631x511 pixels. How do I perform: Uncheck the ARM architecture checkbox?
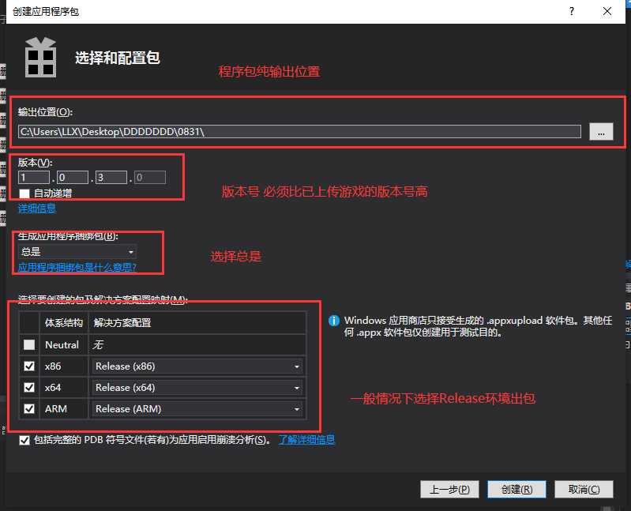[29, 409]
